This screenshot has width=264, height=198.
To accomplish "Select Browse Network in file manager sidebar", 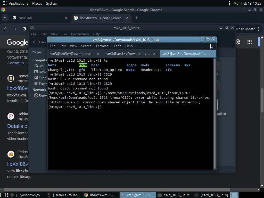I will pos(40,96).
